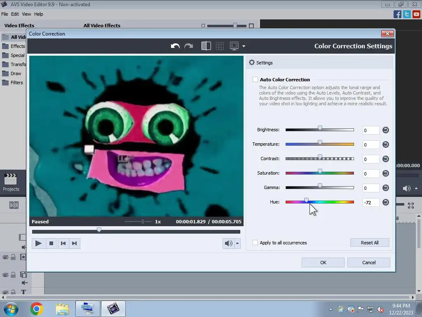
Task: Redo the color correction change
Action: point(189,46)
